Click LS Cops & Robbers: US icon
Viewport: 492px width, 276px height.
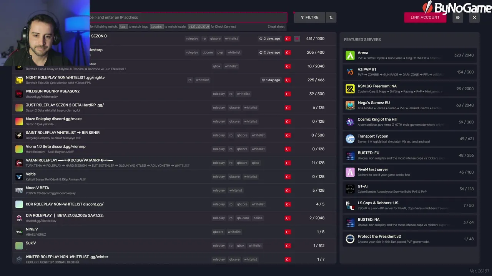[350, 205]
